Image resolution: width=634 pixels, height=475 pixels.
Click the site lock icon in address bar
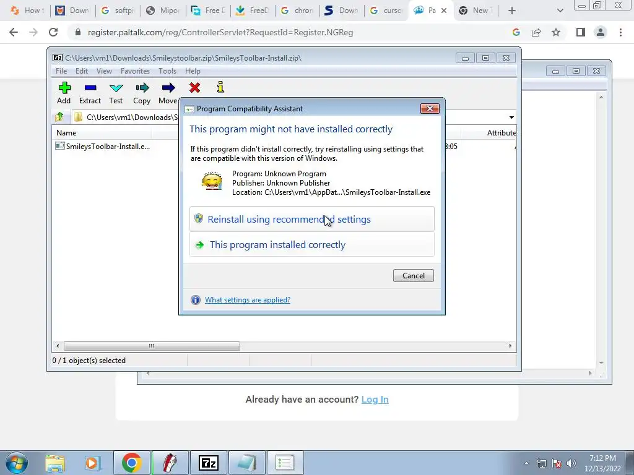(78, 32)
